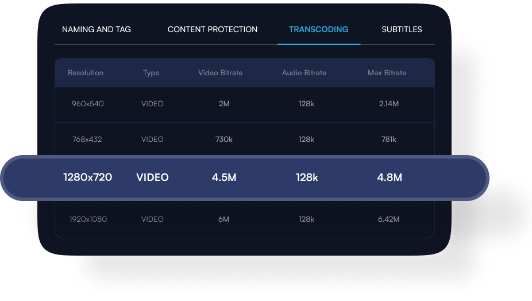Click the 6.42M max bitrate value
The height and width of the screenshot is (301, 532).
[389, 219]
